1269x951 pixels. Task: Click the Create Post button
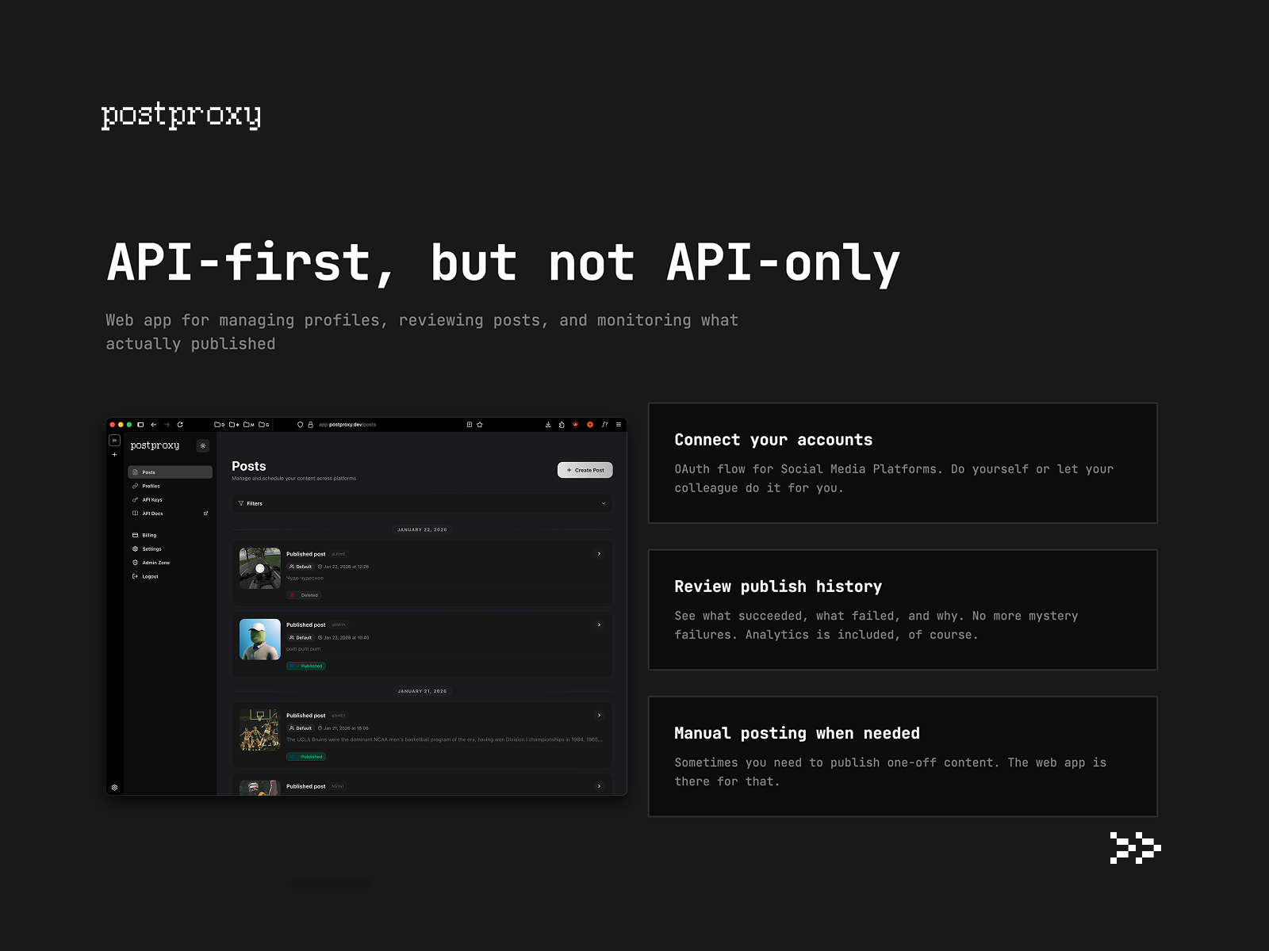585,470
